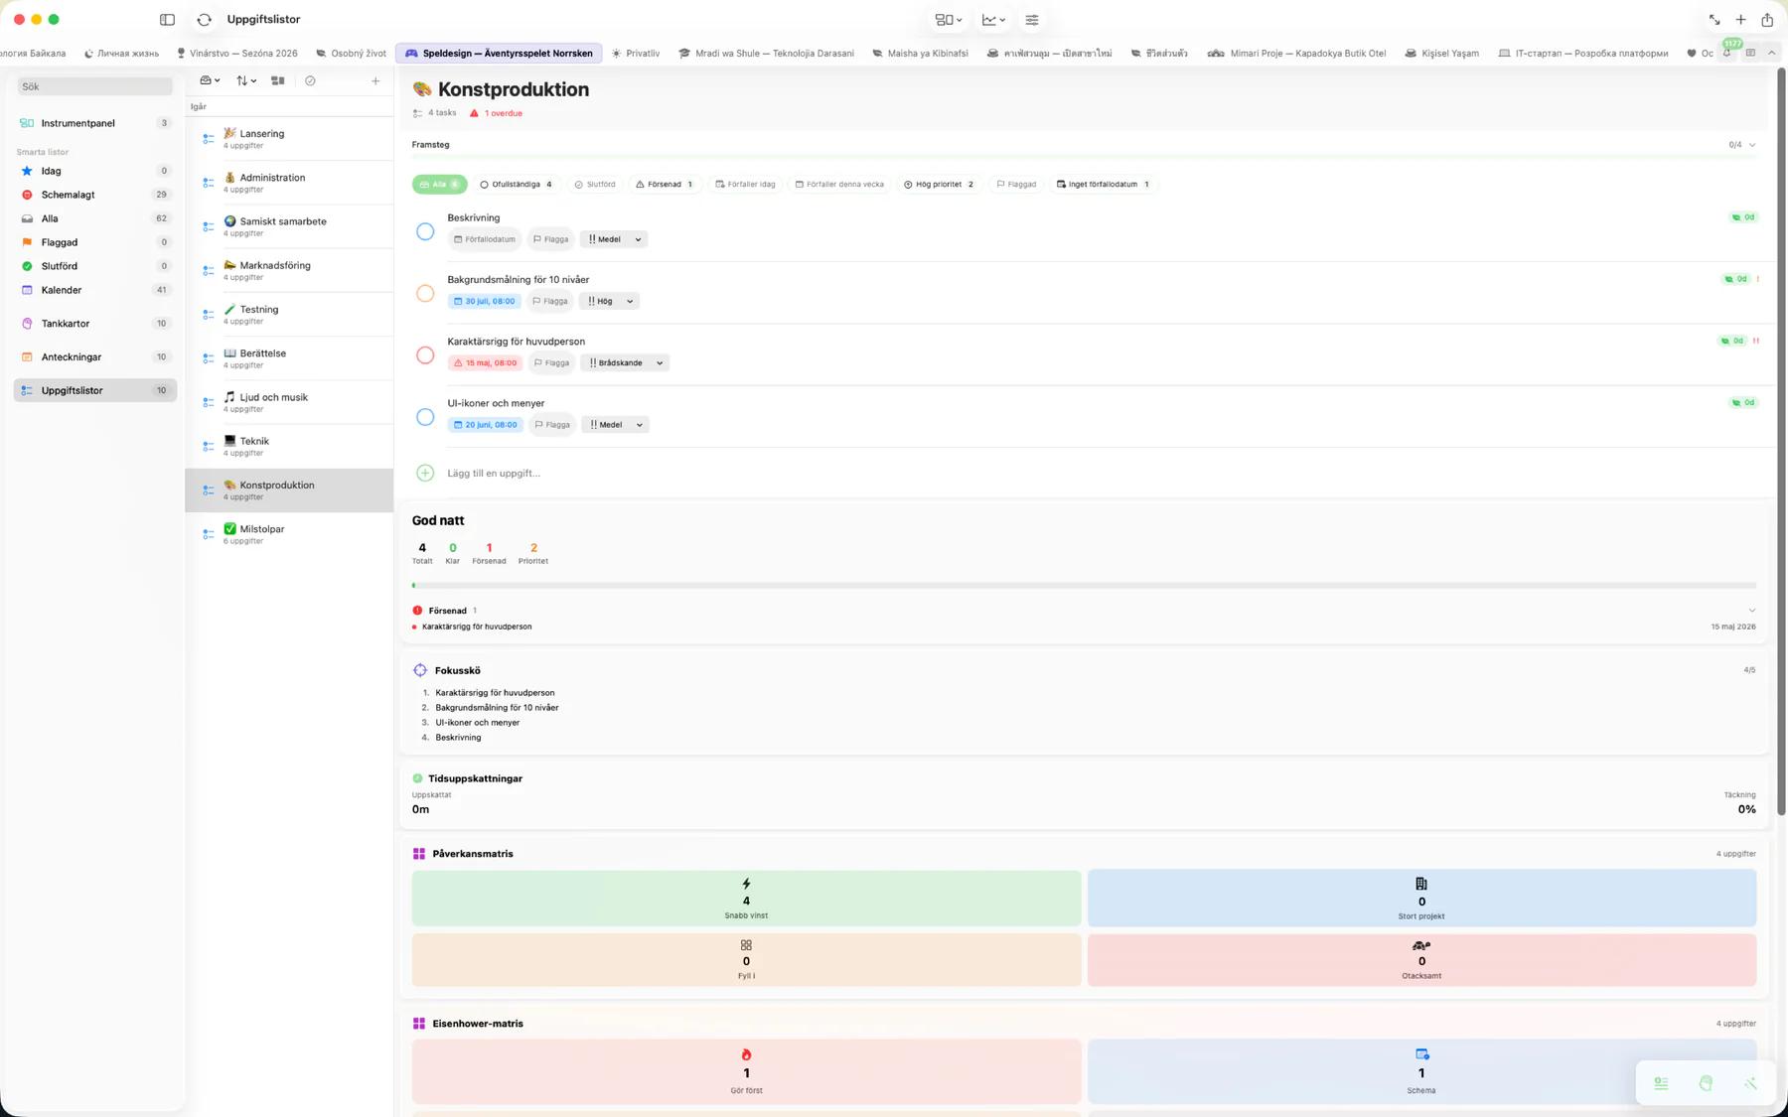Open the Hög priority dropdown
The image size is (1788, 1117).
[x=609, y=301]
